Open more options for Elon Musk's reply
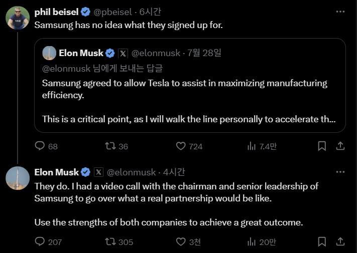The height and width of the screenshot is (253, 357). coord(340,172)
